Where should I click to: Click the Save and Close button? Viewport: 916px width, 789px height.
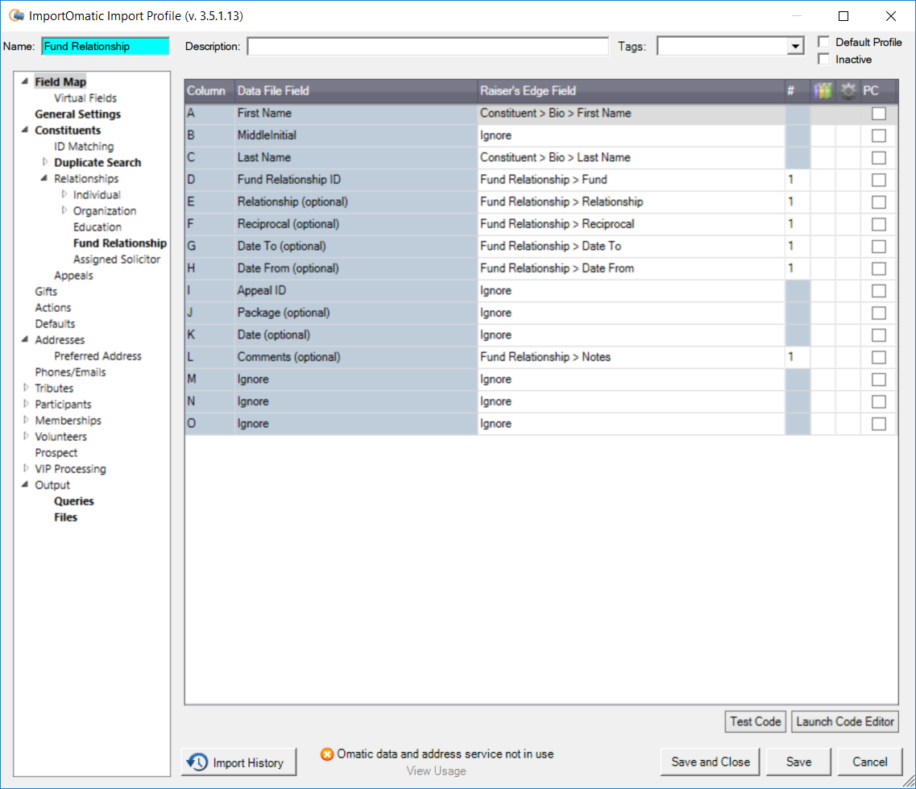709,761
